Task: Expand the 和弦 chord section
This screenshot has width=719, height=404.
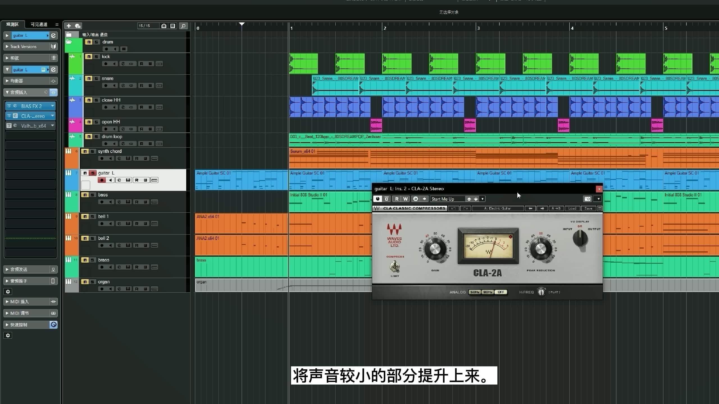Action: pyautogui.click(x=7, y=58)
